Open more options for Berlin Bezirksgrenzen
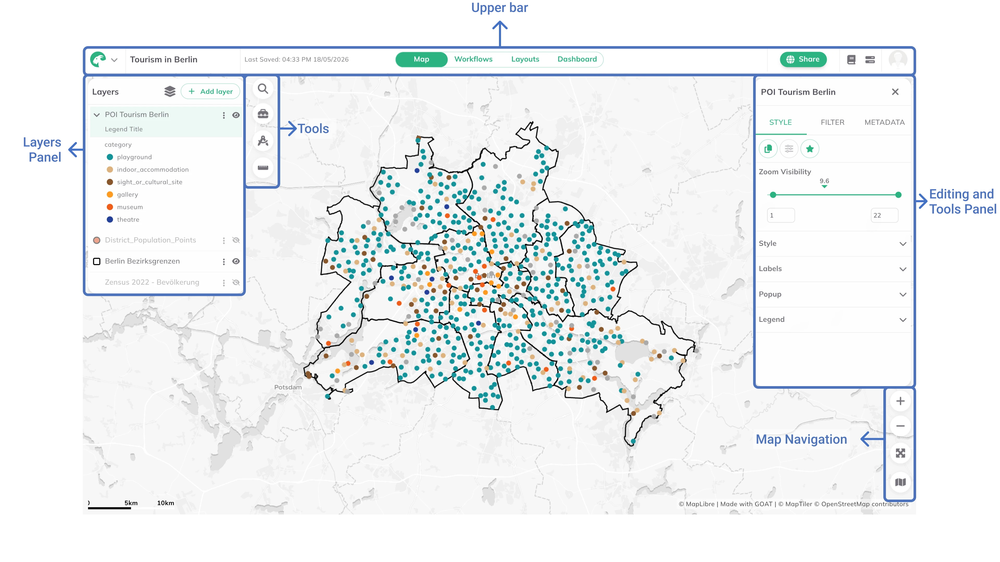Viewport: 1000px width, 562px height. (x=224, y=262)
